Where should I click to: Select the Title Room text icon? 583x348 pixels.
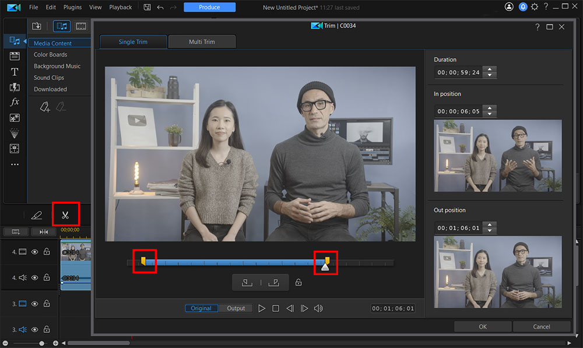(x=15, y=72)
